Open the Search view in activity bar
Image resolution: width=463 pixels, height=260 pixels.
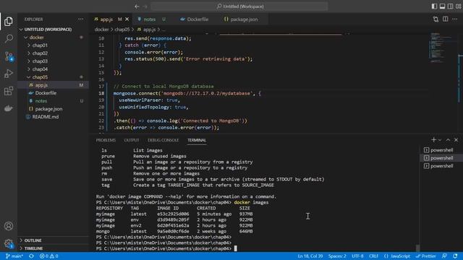point(9,38)
